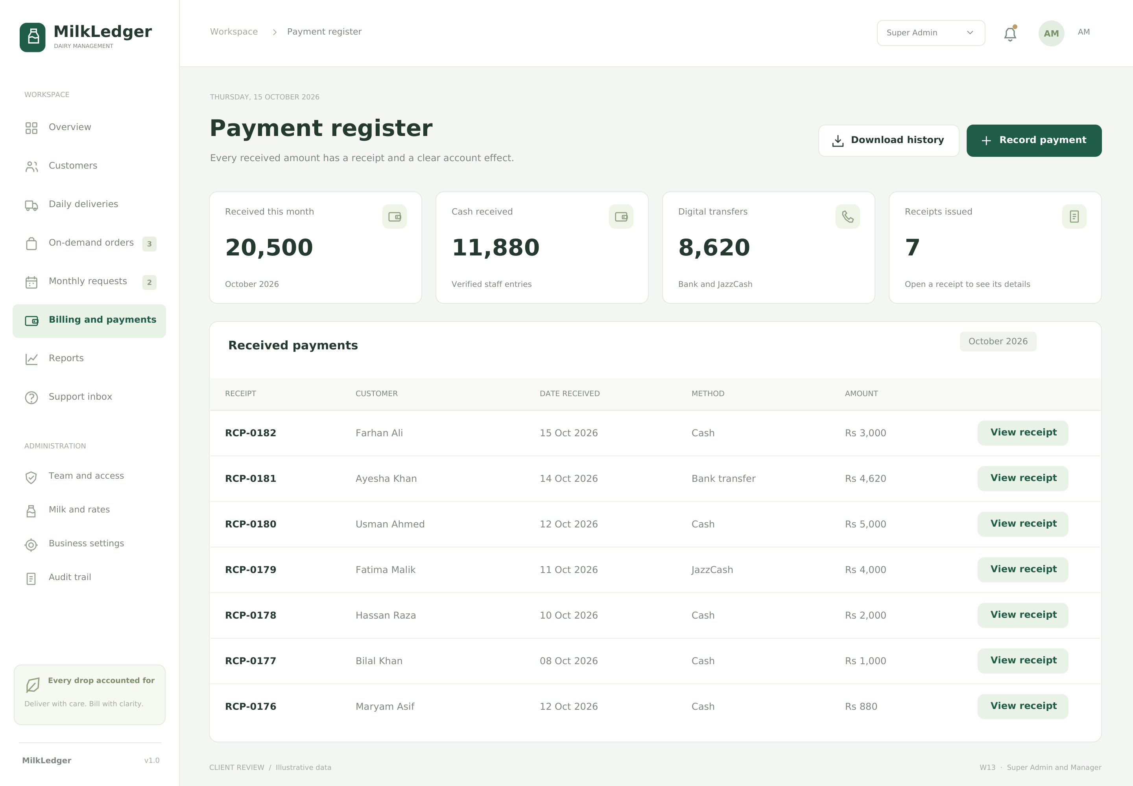Click the wallet icon on Cash received card
Screen dimensions: 1133x786
pos(621,217)
